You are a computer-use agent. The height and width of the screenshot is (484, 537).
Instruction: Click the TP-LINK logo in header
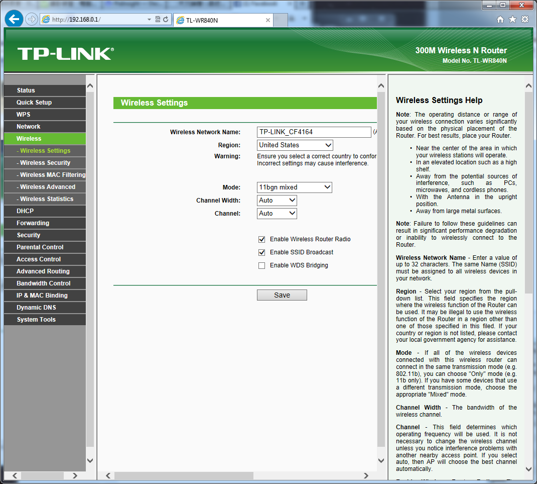[x=66, y=54]
